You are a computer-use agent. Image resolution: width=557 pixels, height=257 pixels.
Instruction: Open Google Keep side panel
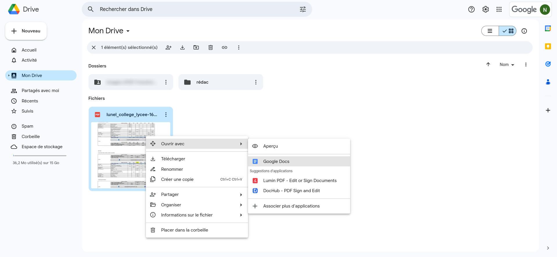548,46
